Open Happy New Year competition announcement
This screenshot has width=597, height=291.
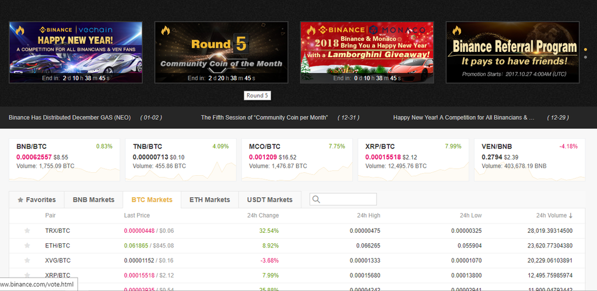(463, 118)
